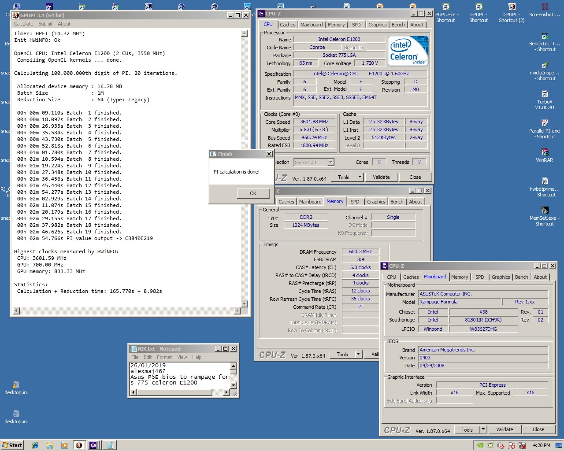Select the MemSet.exe shortcut desktop icon
The height and width of the screenshot is (451, 564).
545,217
